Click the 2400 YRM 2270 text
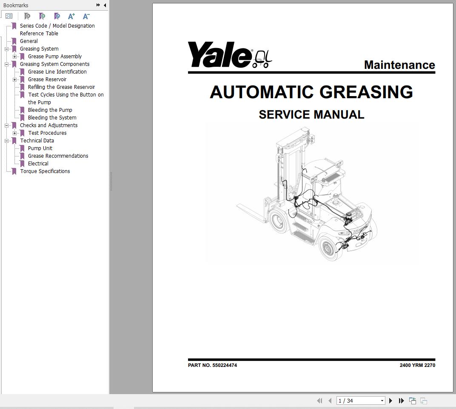456x409 pixels. point(417,365)
